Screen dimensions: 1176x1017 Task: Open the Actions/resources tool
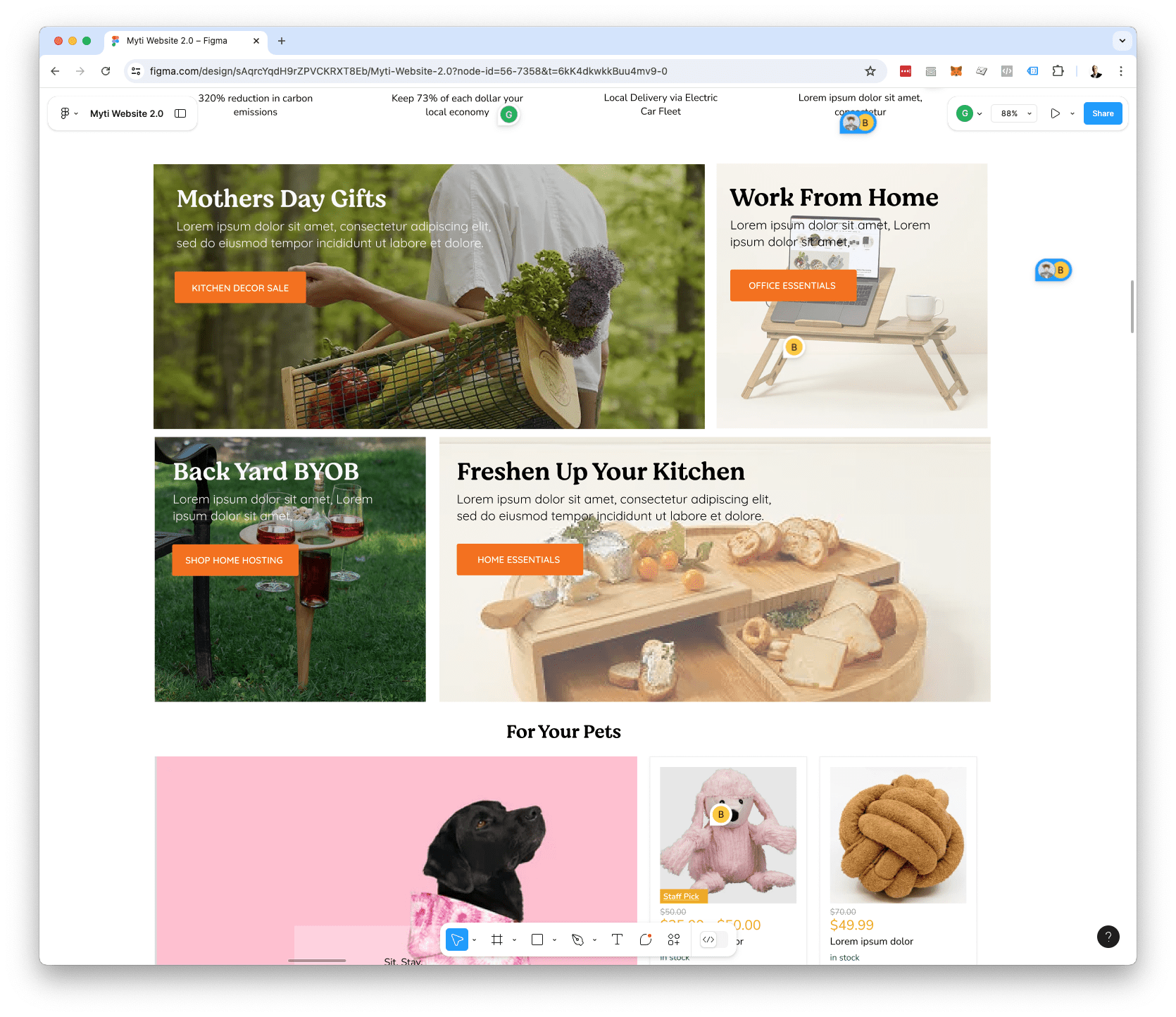click(674, 940)
